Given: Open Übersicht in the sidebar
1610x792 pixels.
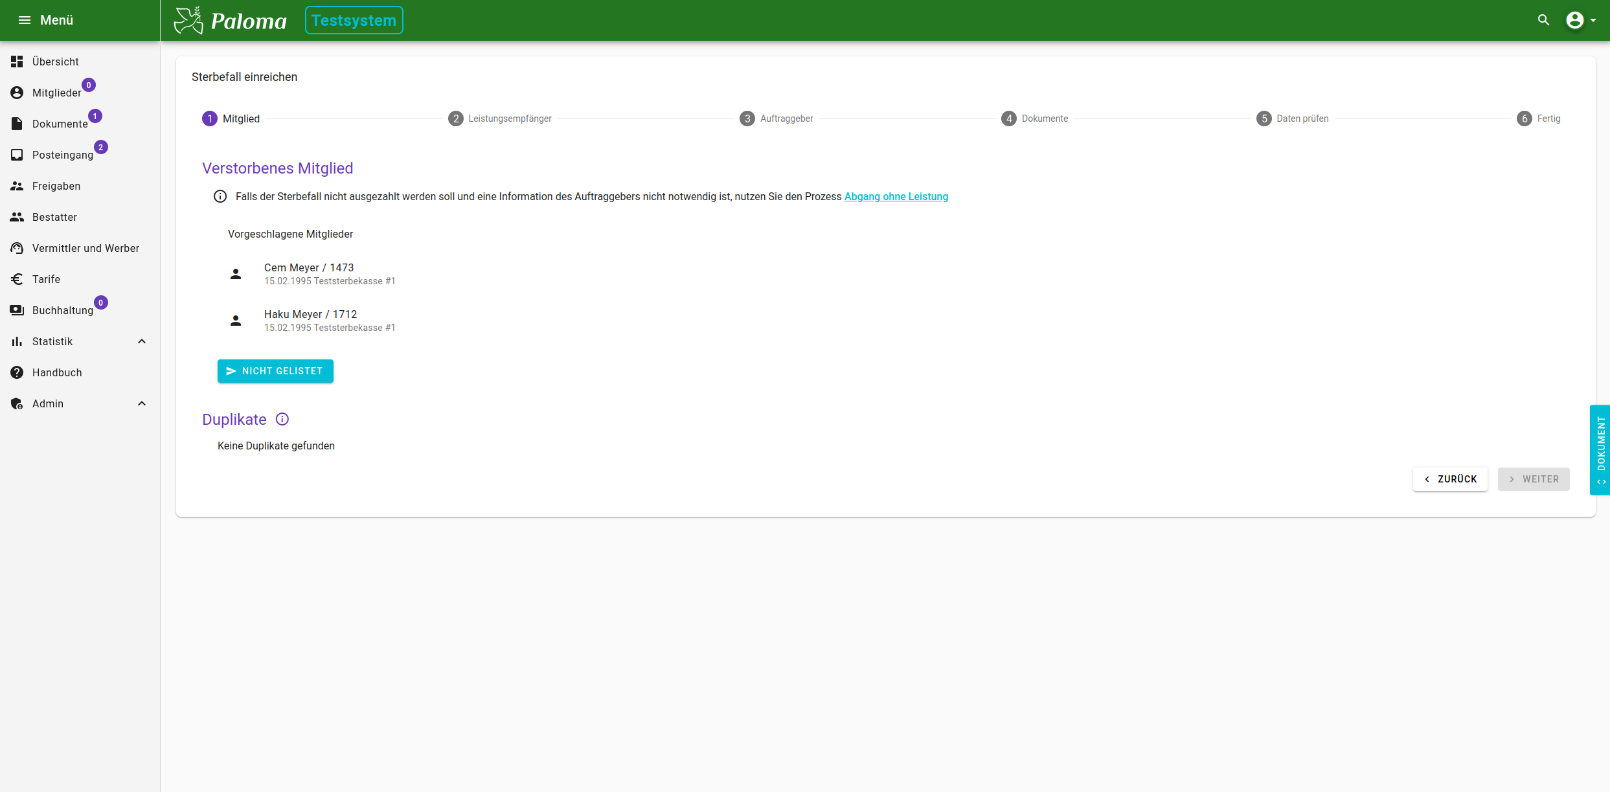Looking at the screenshot, I should tap(80, 62).
